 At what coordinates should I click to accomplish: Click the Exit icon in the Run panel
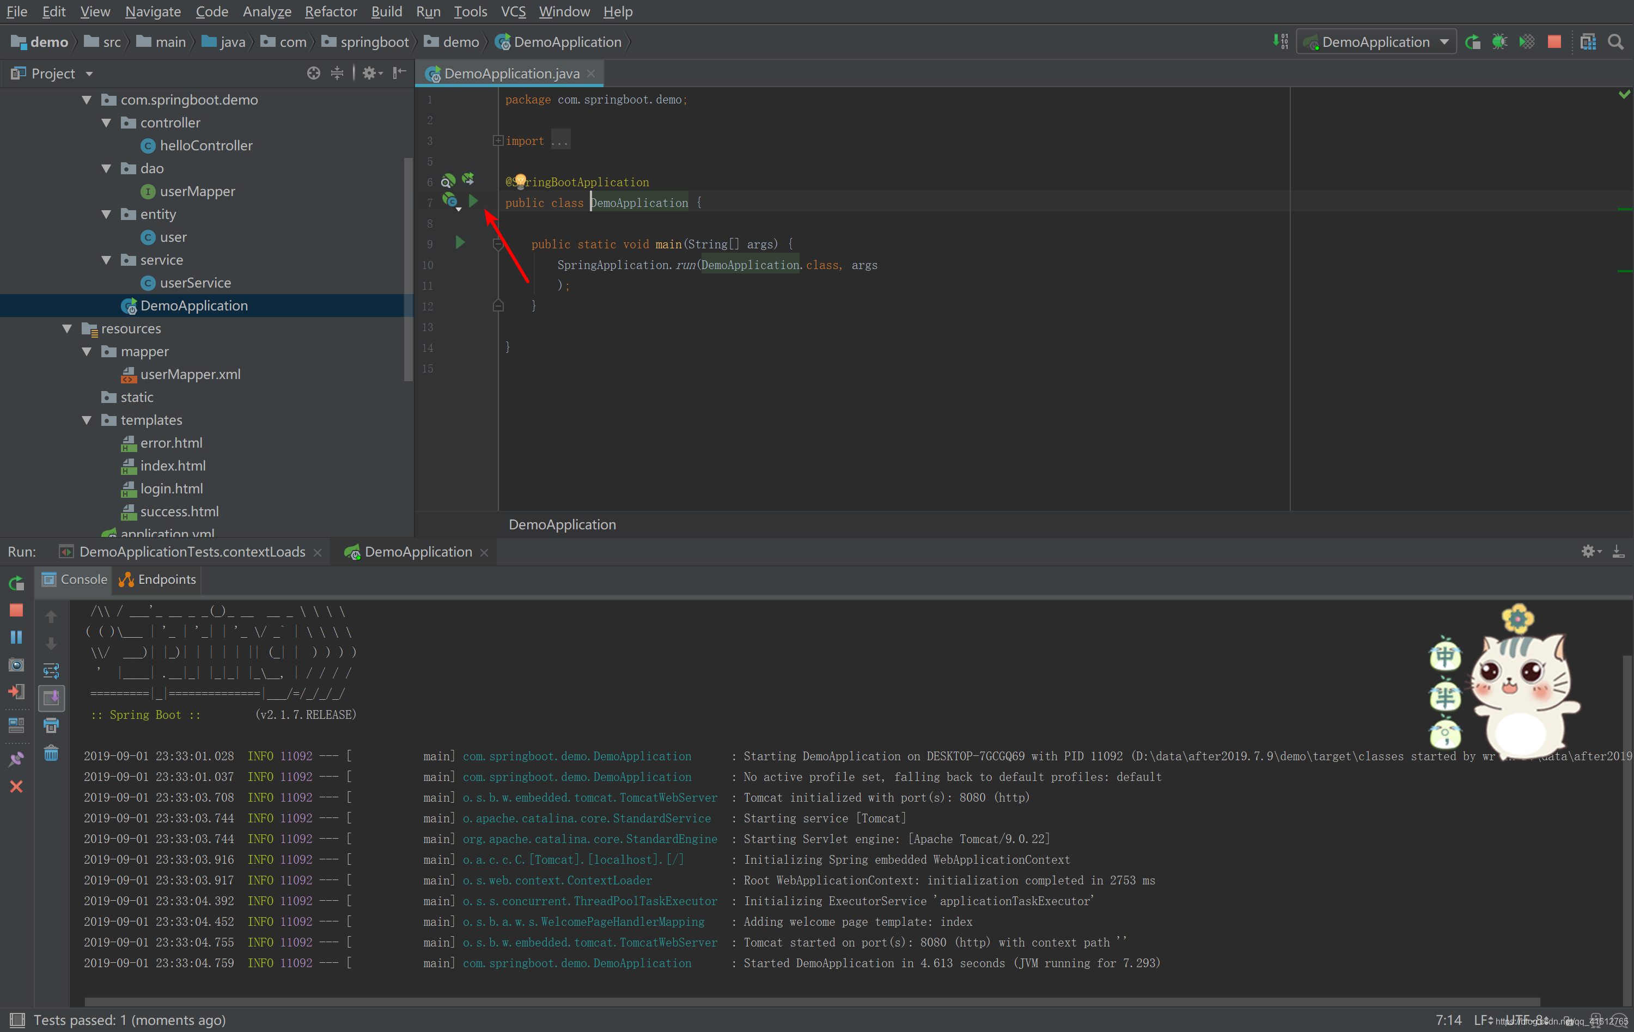[x=16, y=692]
